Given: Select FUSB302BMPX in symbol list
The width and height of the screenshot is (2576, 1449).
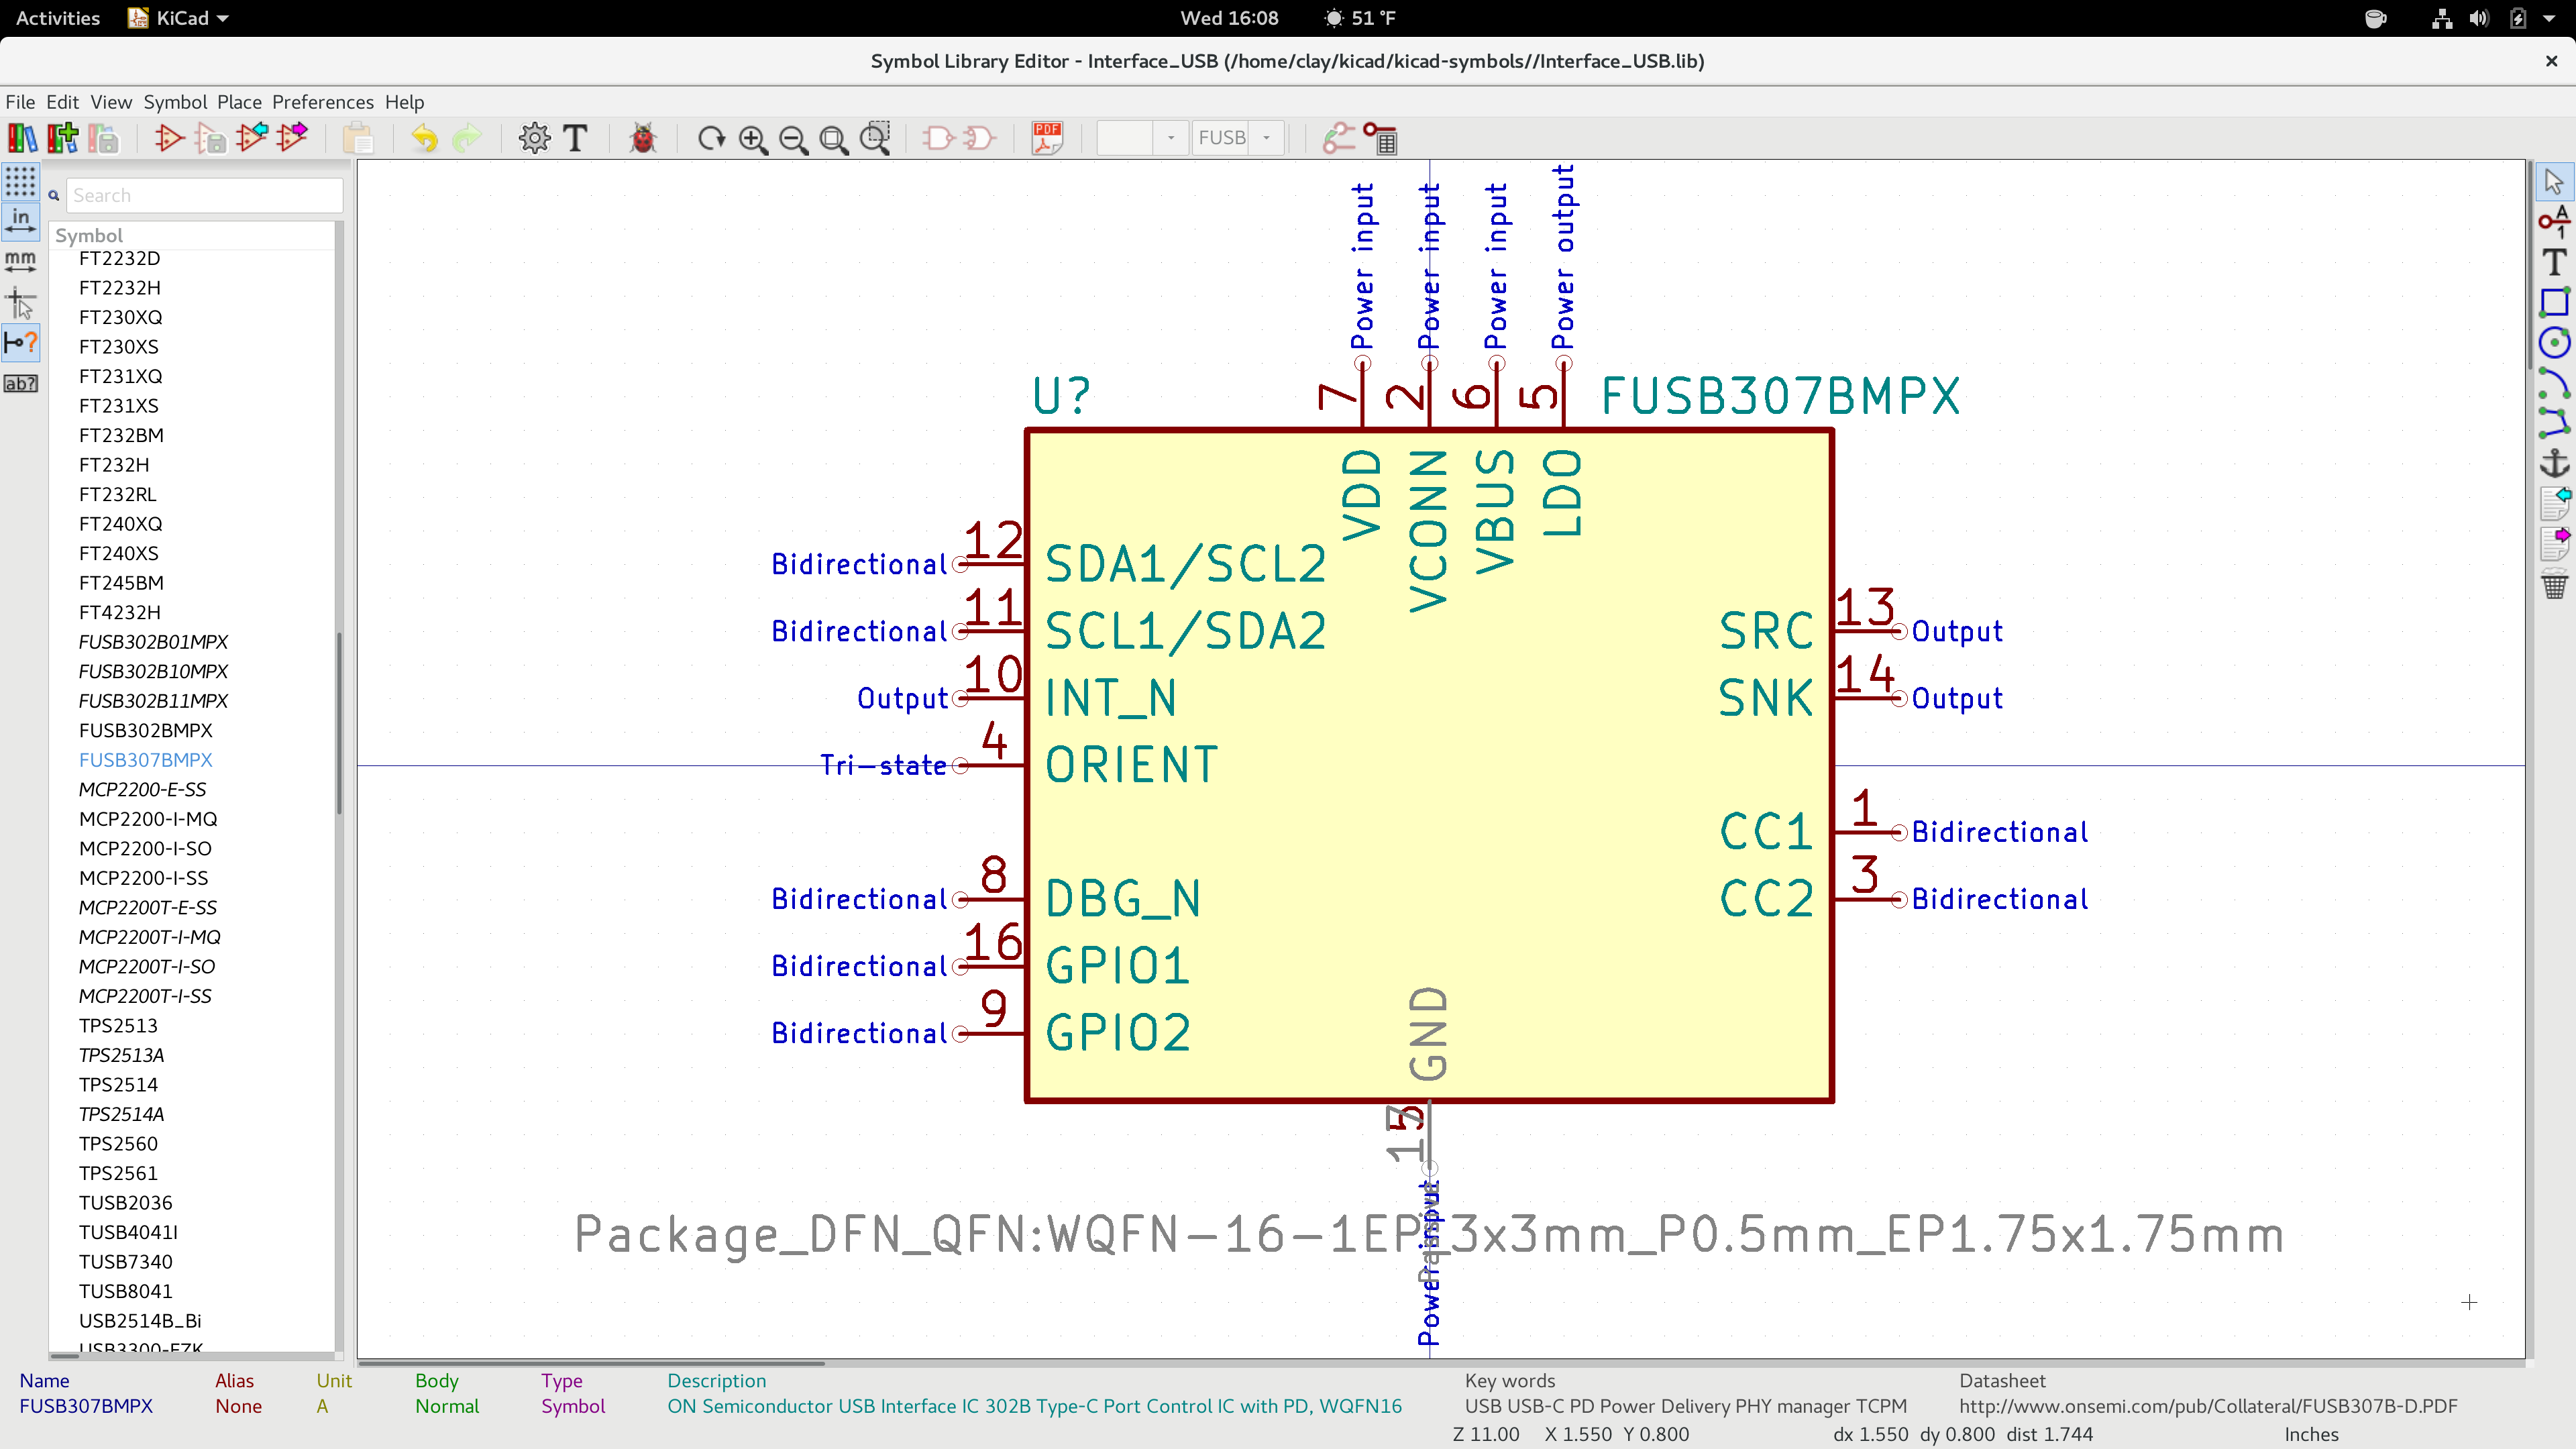Looking at the screenshot, I should click(145, 730).
